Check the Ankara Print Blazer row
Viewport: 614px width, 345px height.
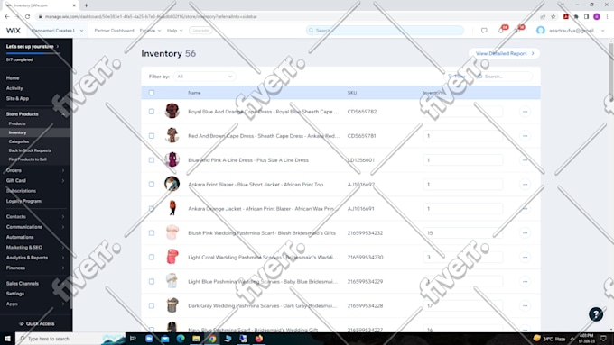click(152, 185)
